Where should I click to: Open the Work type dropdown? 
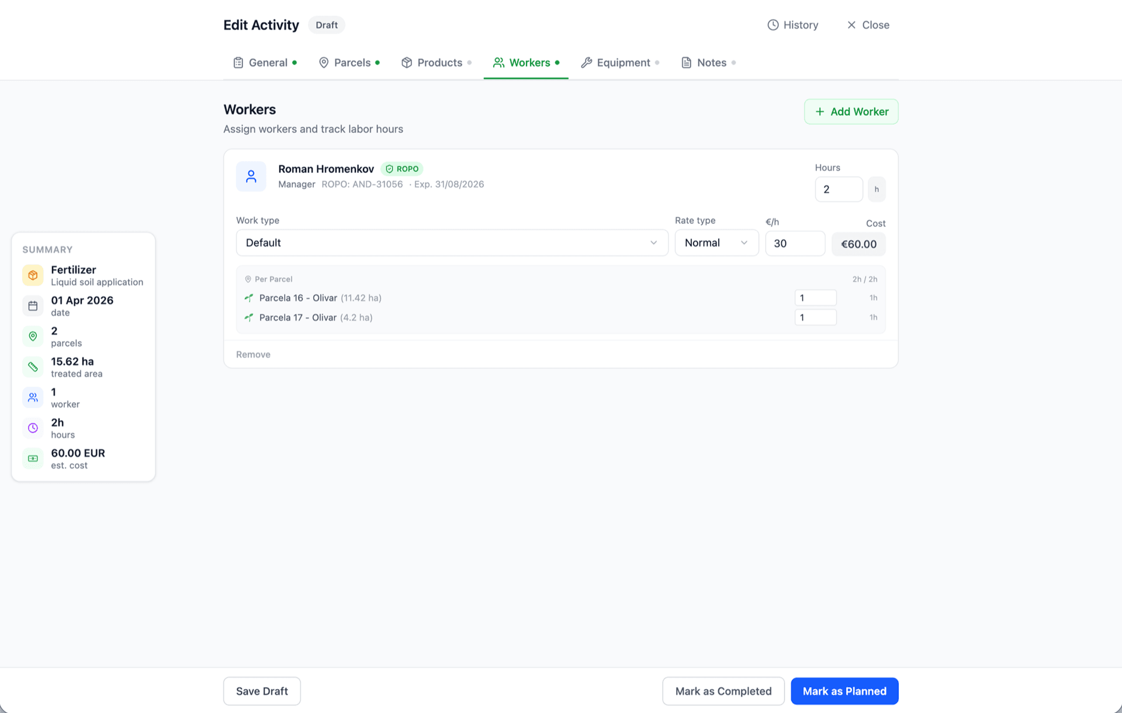tap(452, 243)
